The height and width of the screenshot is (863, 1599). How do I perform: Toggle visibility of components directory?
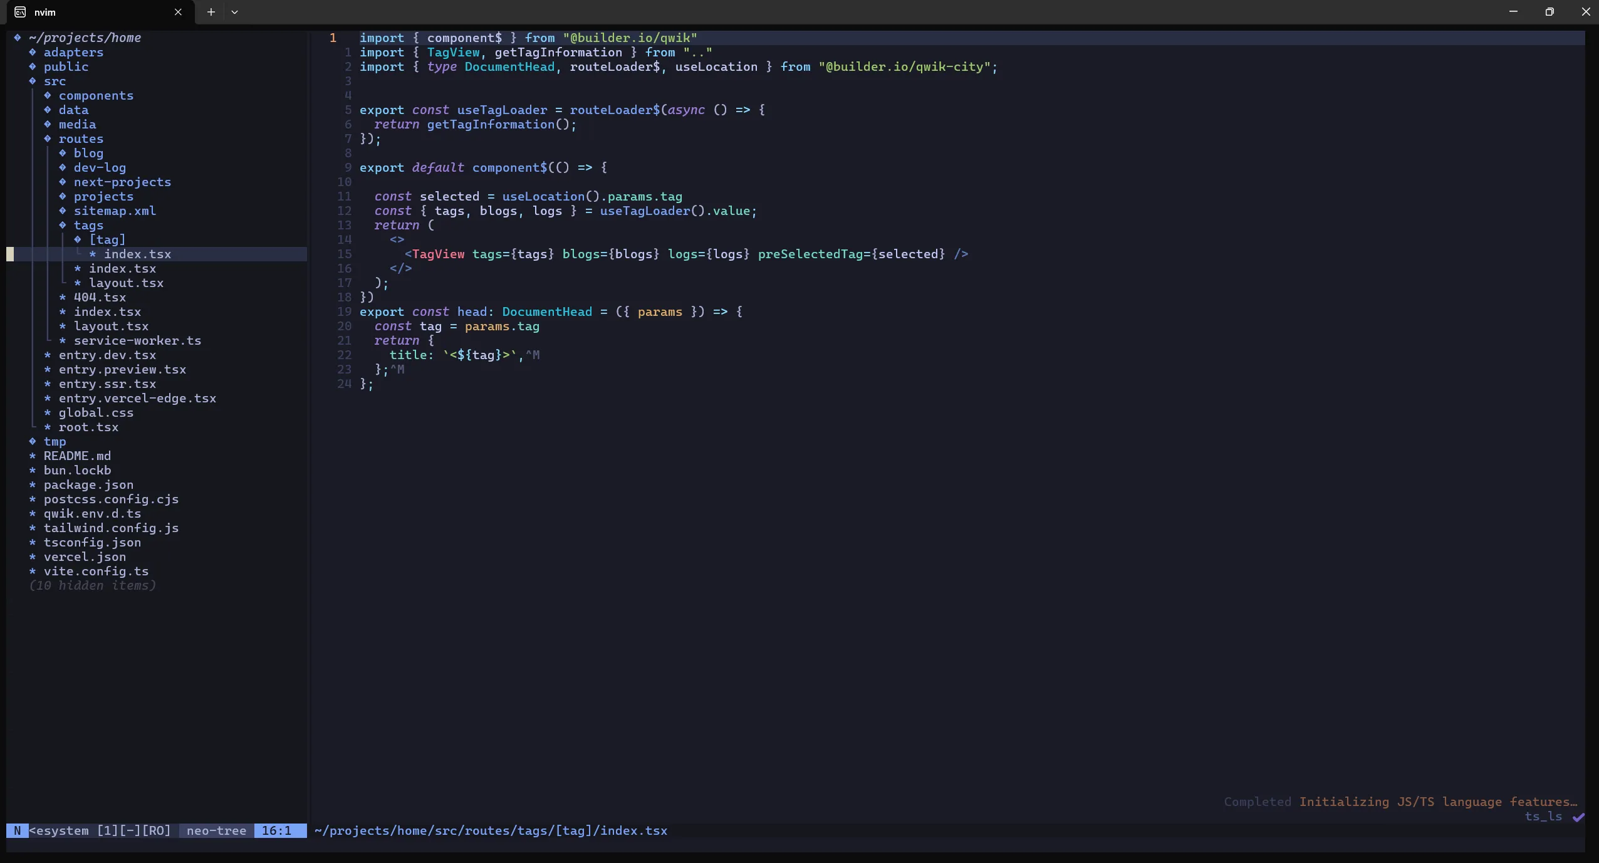[x=96, y=95]
